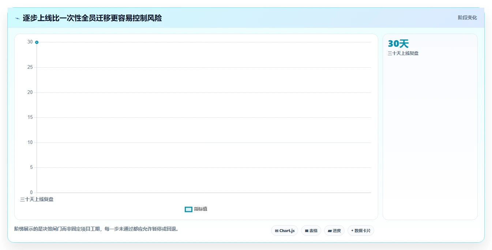Click the 阶段变化 label in header
This screenshot has height=250, width=492.
[x=467, y=18]
